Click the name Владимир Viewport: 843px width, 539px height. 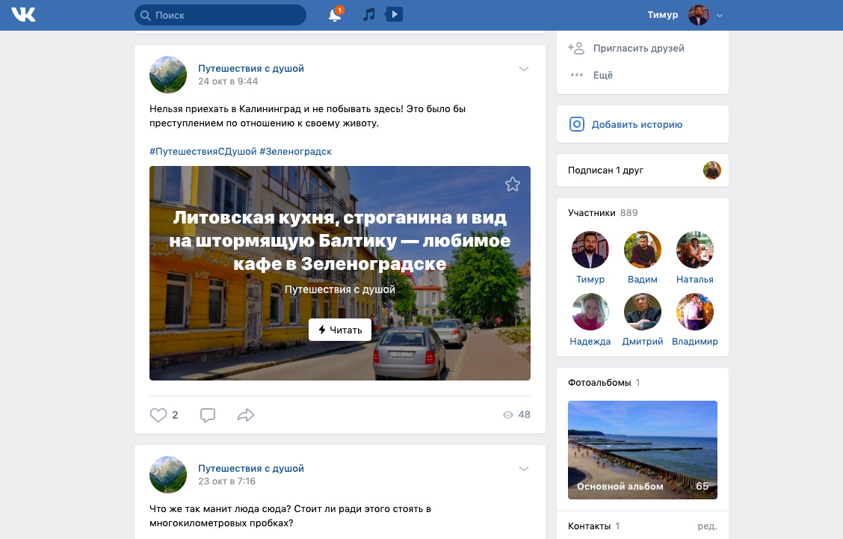(694, 342)
